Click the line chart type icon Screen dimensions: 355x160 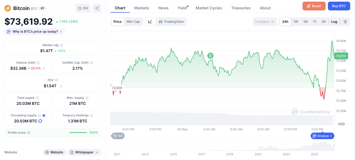point(150,22)
